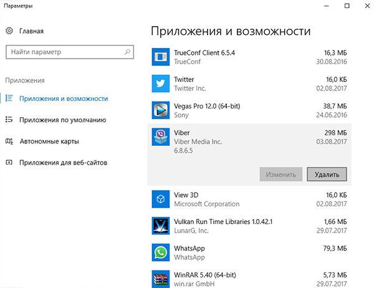Image resolution: width=374 pixels, height=288 pixels.
Task: Minimize the Параметры window
Action: [x=327, y=6]
